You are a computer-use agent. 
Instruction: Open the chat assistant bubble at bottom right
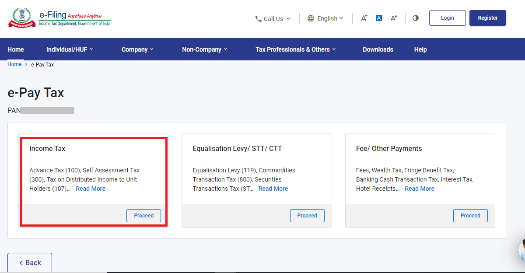[x=521, y=250]
